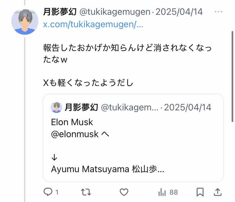Open the post date 2025/04/14 in header
The image size is (235, 202).
click(x=179, y=12)
